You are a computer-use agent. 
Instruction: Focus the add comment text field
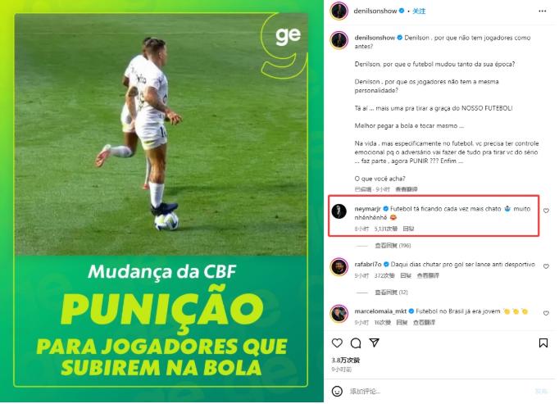(439, 392)
